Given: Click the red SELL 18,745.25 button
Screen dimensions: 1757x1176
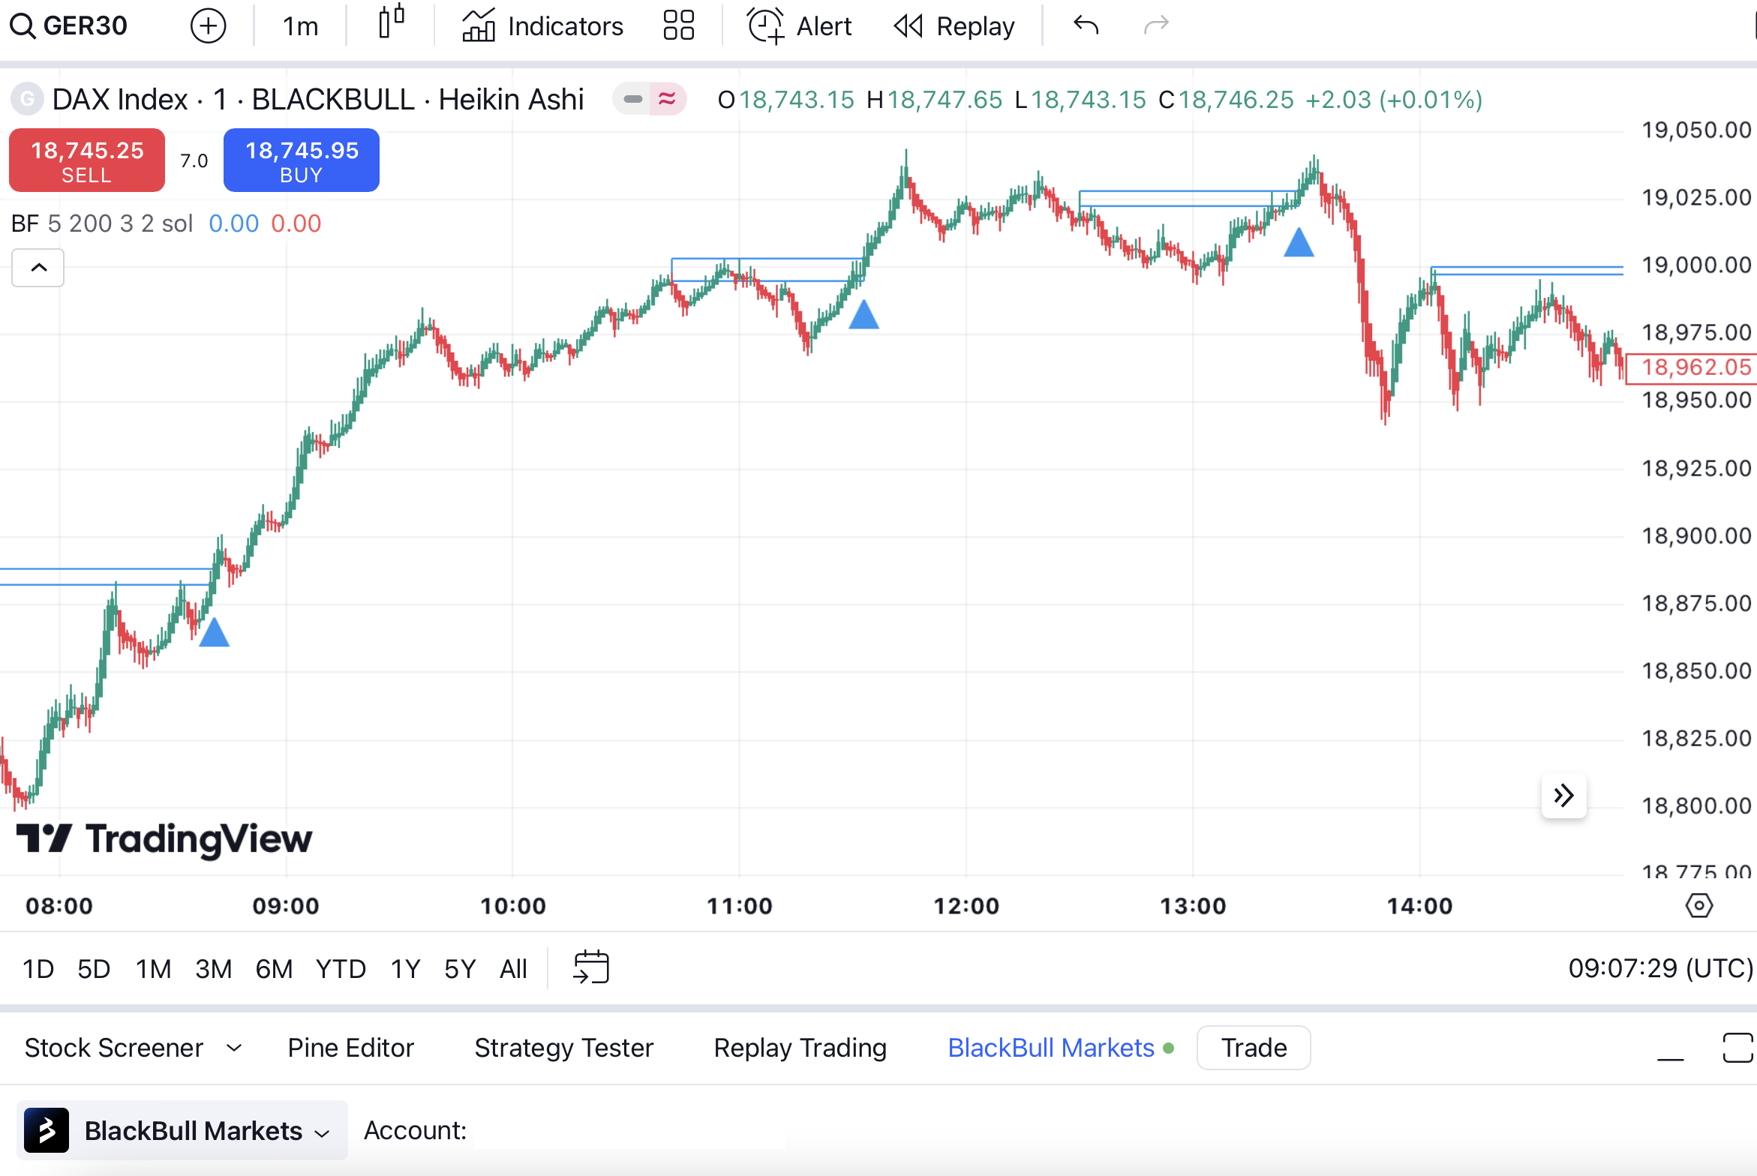Looking at the screenshot, I should (87, 160).
